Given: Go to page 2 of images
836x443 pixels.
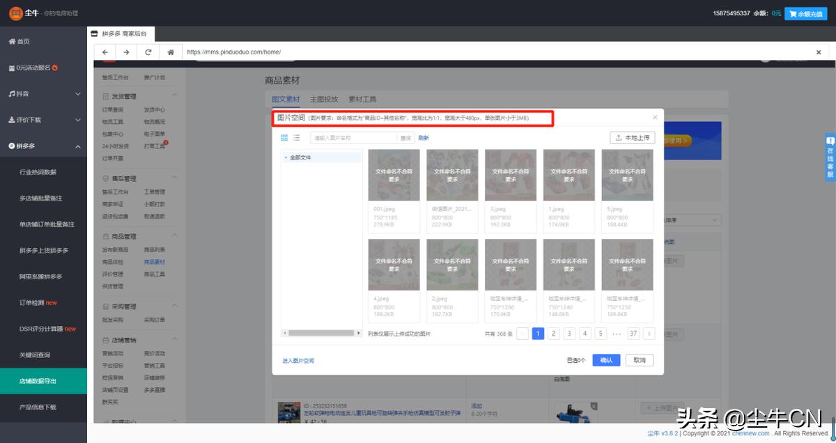Looking at the screenshot, I should coord(553,334).
